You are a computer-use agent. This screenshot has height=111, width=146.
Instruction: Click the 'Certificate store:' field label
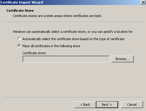(34, 53)
